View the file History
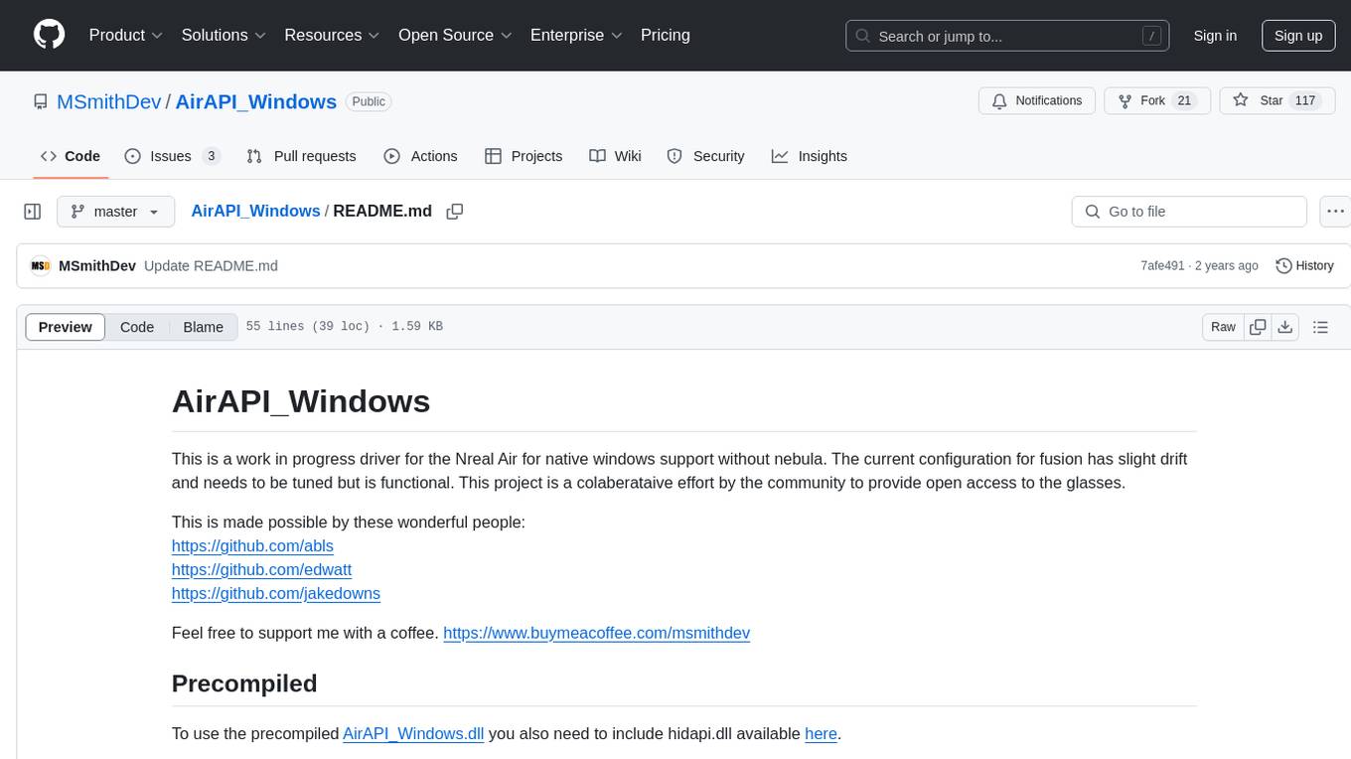Image resolution: width=1351 pixels, height=759 pixels. tap(1304, 265)
